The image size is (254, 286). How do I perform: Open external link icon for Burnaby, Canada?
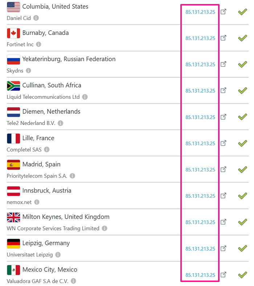(x=224, y=38)
